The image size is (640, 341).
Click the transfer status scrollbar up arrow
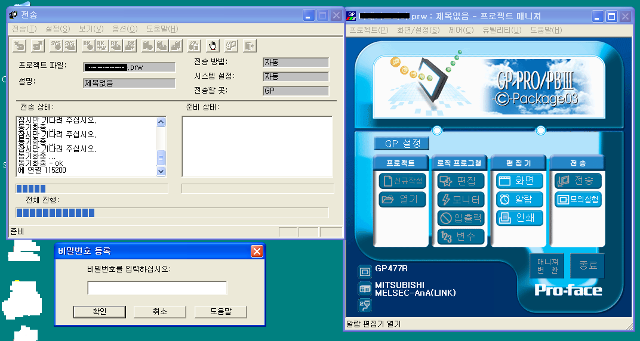click(161, 122)
